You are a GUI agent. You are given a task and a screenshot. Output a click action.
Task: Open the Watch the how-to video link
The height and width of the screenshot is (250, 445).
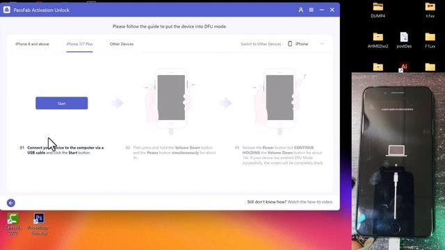click(x=310, y=202)
